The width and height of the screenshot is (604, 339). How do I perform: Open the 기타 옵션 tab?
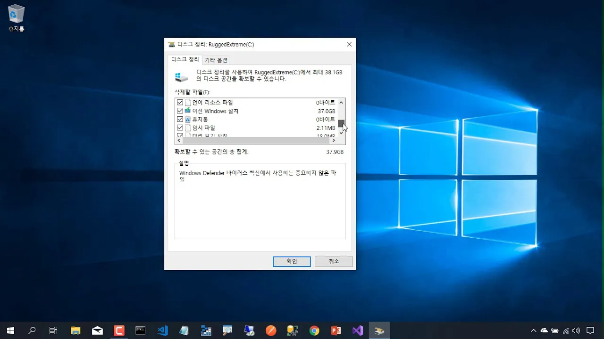[216, 60]
